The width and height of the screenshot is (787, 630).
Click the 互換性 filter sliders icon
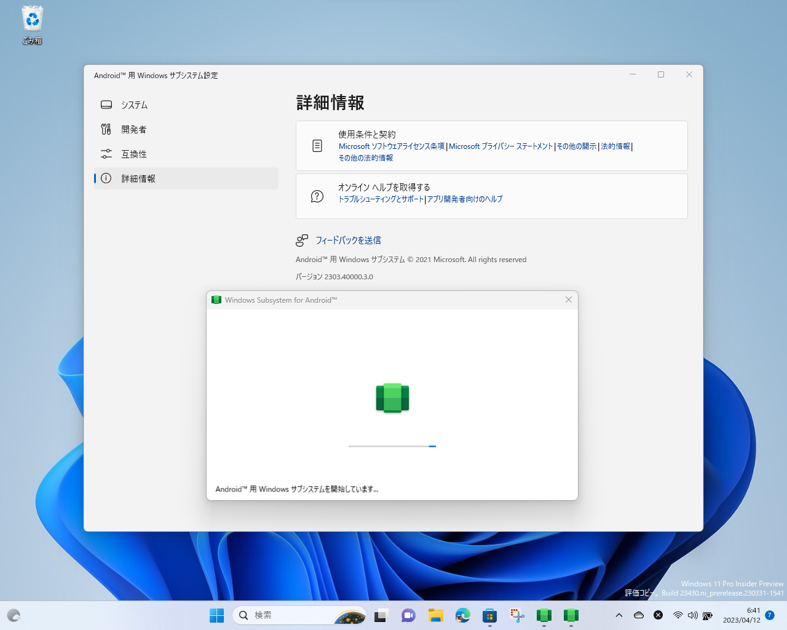(106, 154)
